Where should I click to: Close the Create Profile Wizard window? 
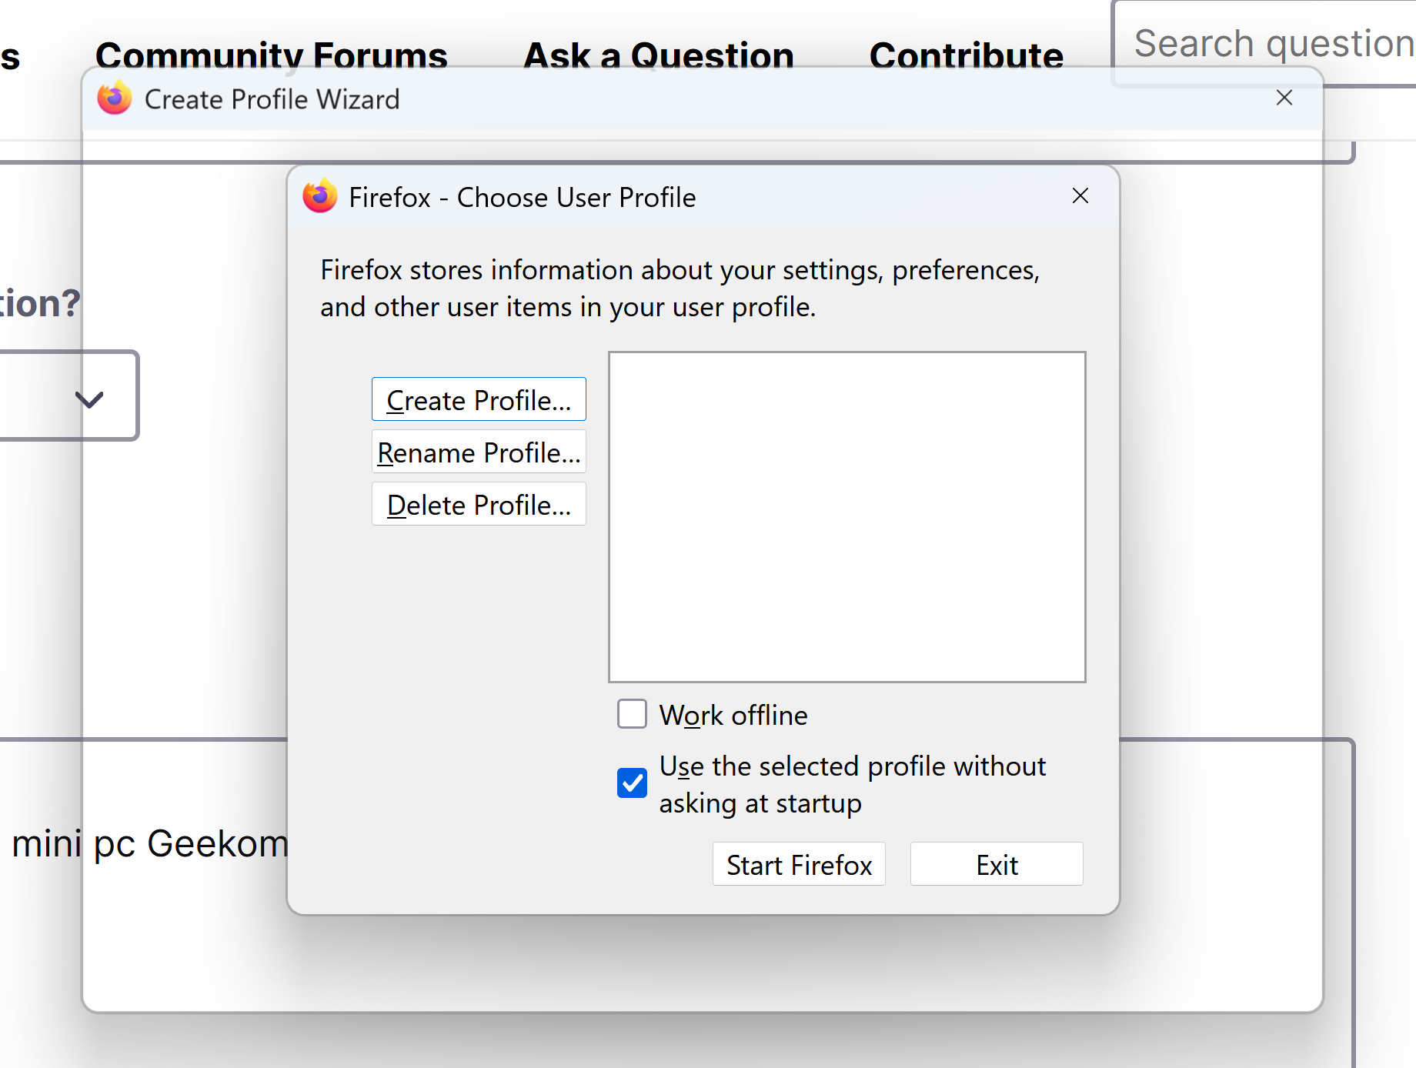(1284, 98)
